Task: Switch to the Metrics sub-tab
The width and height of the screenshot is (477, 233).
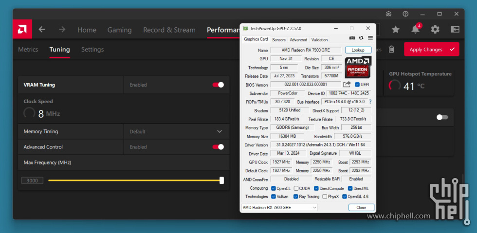Action: pyautogui.click(x=28, y=49)
